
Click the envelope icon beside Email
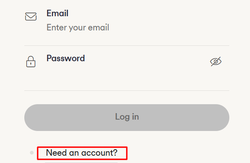31,17
